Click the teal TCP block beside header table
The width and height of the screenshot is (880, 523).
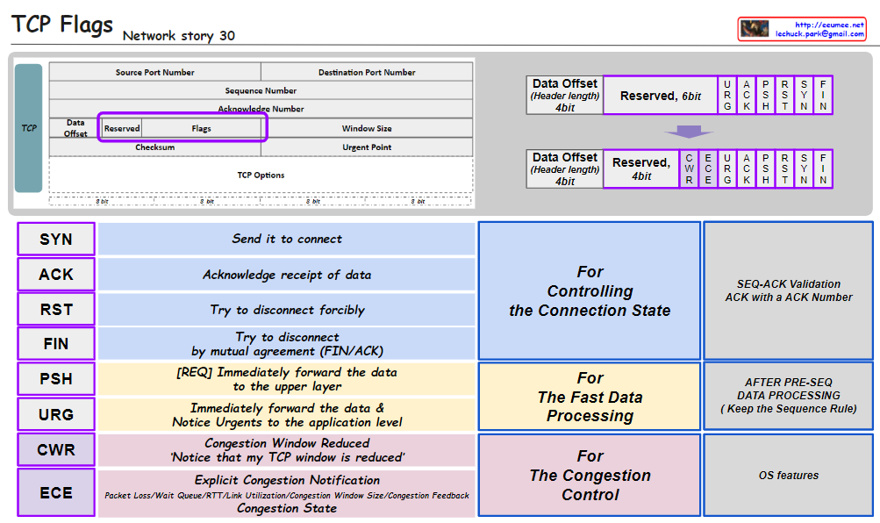[29, 128]
